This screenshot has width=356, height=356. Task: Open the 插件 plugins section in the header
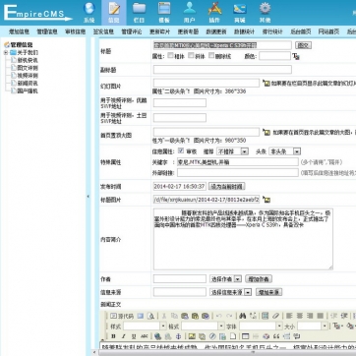point(214,13)
